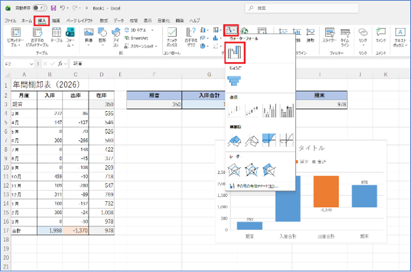Image resolution: width=411 pixels, height=272 pixels.
Task: Select the first Radar chart icon
Action: (x=234, y=170)
